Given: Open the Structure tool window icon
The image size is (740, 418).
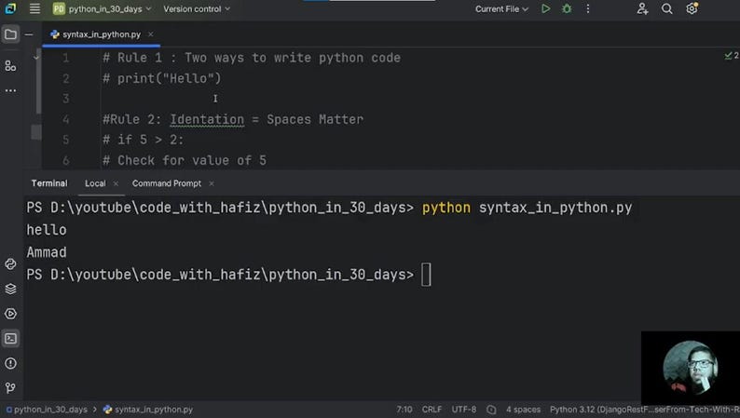Looking at the screenshot, I should 10,65.
